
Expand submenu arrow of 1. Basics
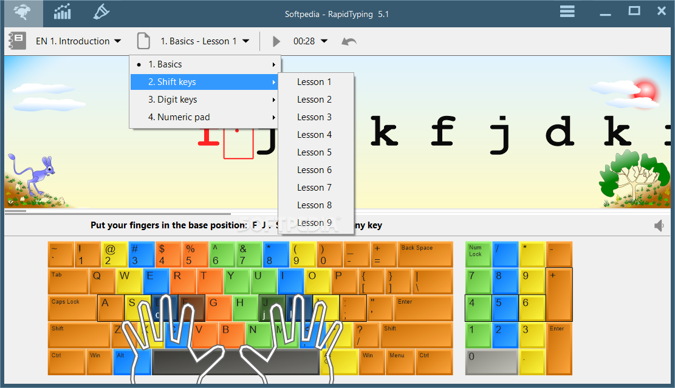point(274,64)
